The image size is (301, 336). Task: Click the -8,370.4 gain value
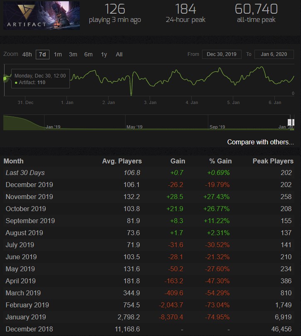171,317
